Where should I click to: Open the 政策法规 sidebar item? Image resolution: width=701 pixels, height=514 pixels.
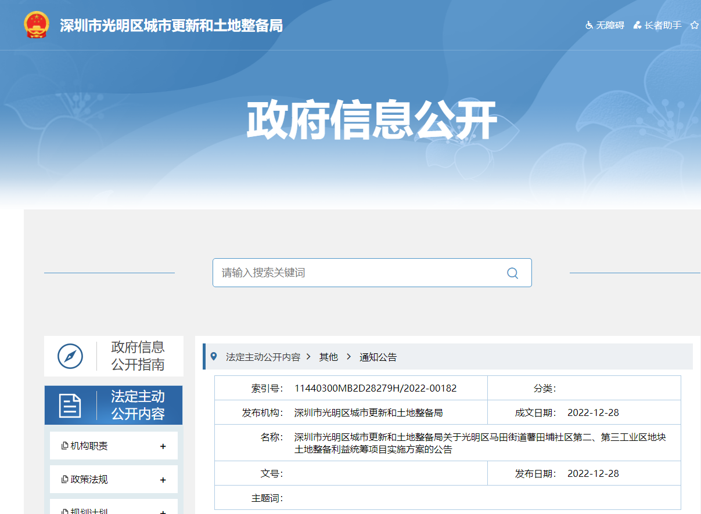click(89, 480)
